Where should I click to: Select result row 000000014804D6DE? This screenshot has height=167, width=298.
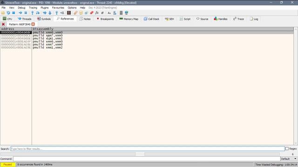tap(147, 39)
